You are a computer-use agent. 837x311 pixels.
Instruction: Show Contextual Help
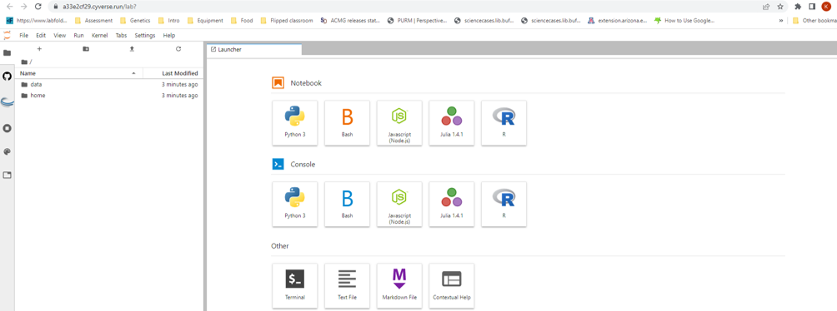tap(452, 285)
